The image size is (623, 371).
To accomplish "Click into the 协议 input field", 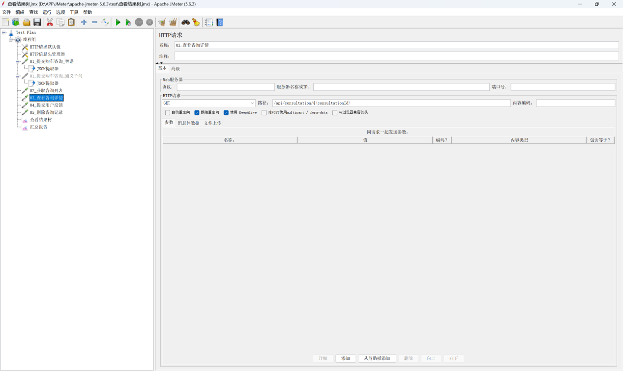I will 226,87.
